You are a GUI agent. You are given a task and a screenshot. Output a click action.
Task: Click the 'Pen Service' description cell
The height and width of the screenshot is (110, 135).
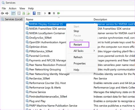point(100,79)
